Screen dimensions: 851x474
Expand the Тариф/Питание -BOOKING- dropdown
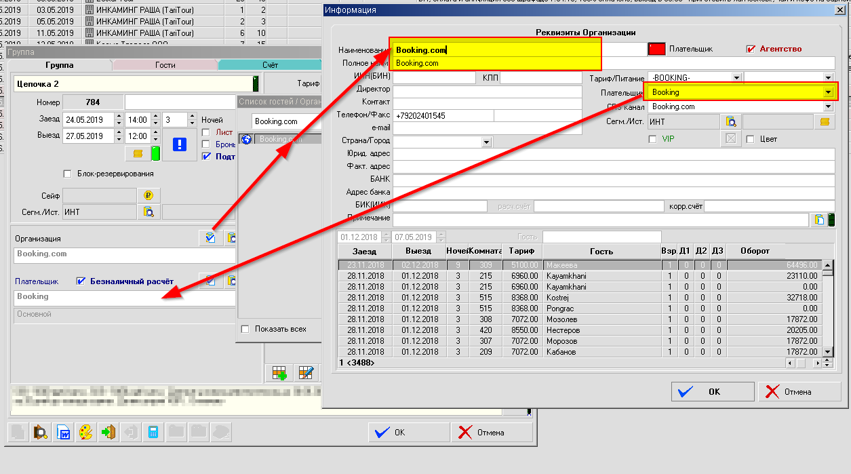736,77
